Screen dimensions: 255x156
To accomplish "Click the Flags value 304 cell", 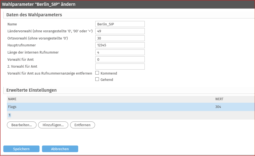I will click(218, 107).
